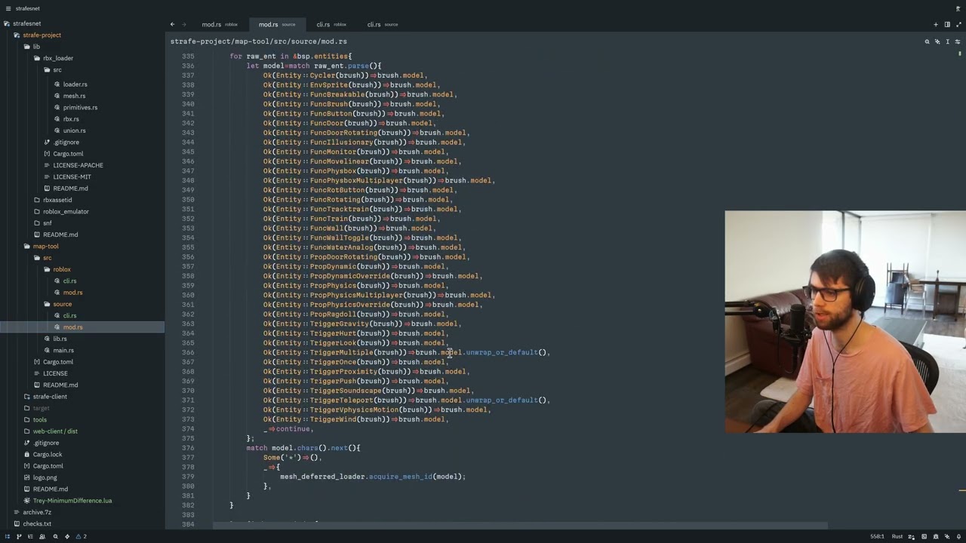Click the diagnostics icon before the warnings count
966x543 pixels.
(78, 536)
